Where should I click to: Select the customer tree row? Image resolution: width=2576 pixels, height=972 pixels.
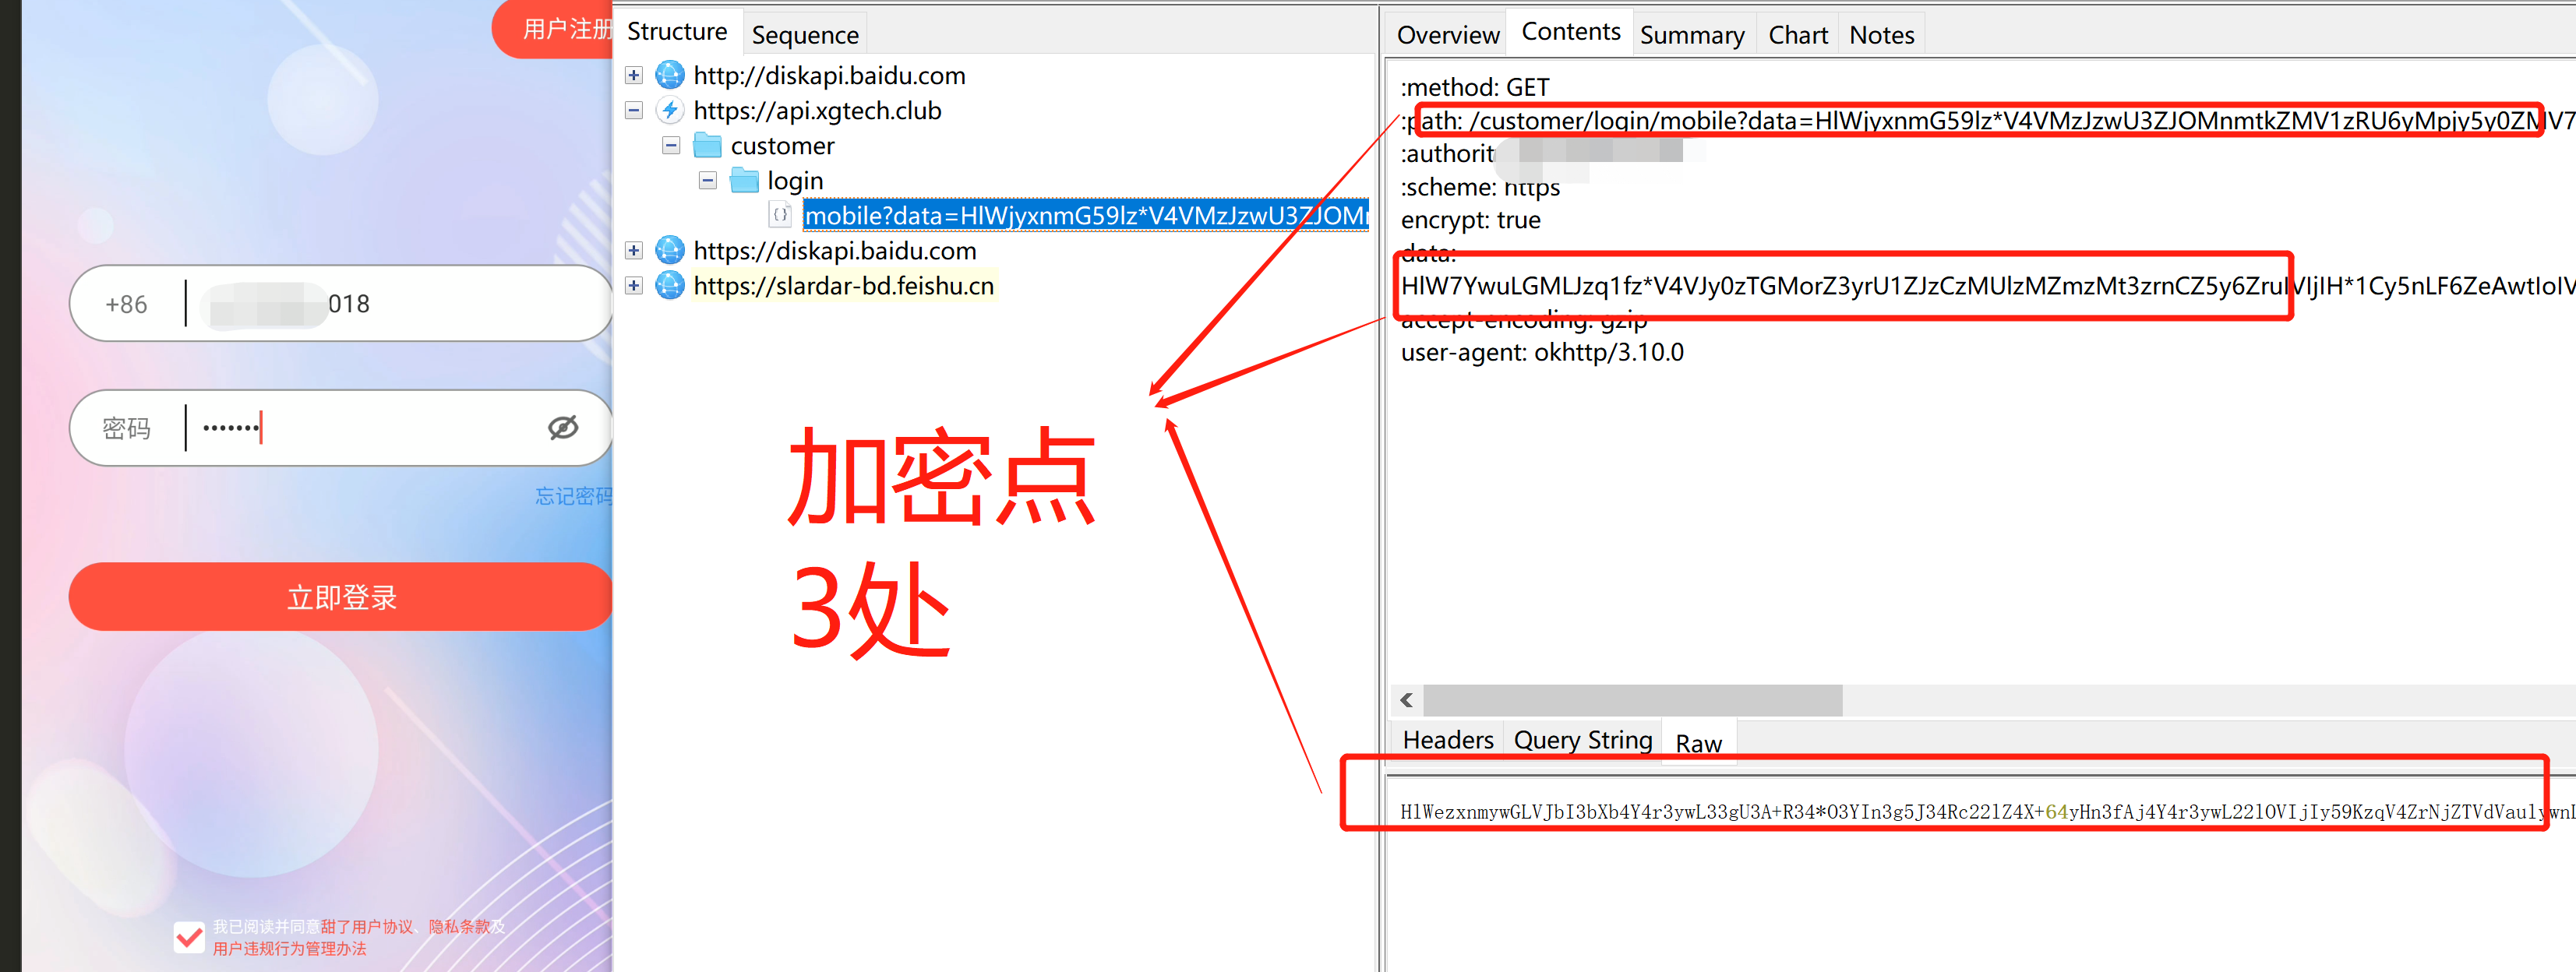point(782,146)
